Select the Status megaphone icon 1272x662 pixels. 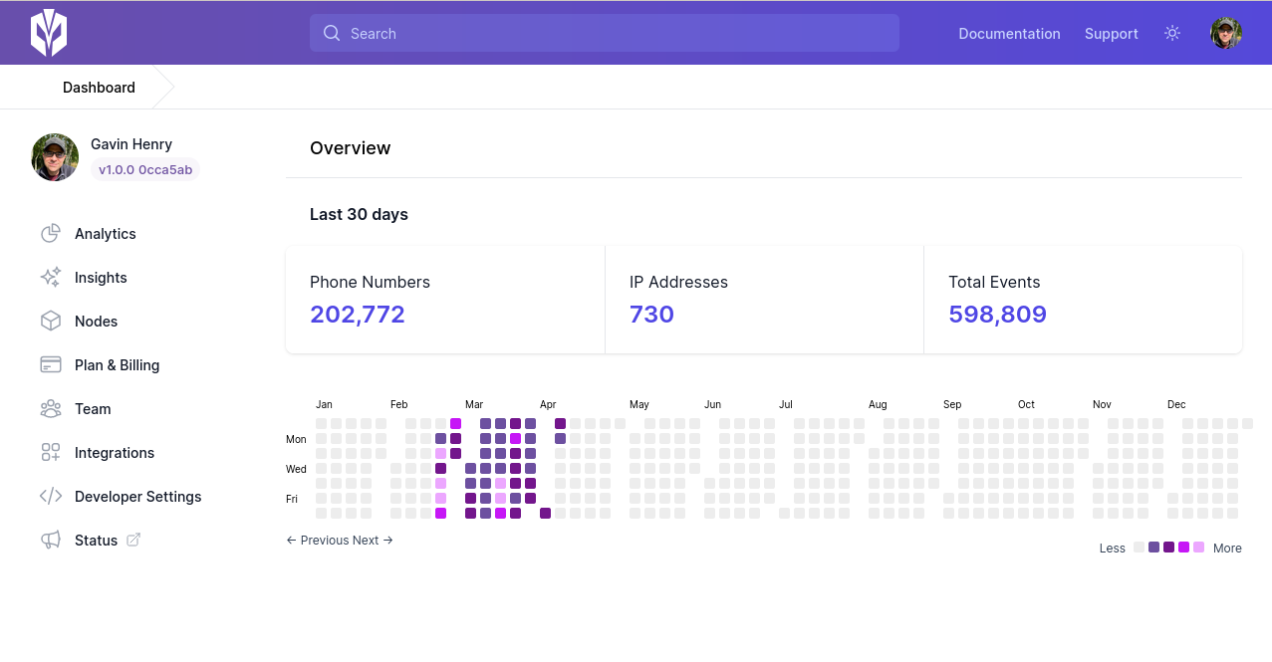click(x=50, y=540)
